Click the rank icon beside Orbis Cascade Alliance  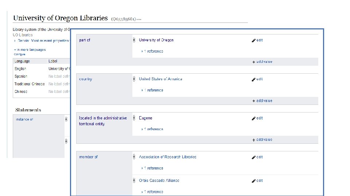click(134, 180)
